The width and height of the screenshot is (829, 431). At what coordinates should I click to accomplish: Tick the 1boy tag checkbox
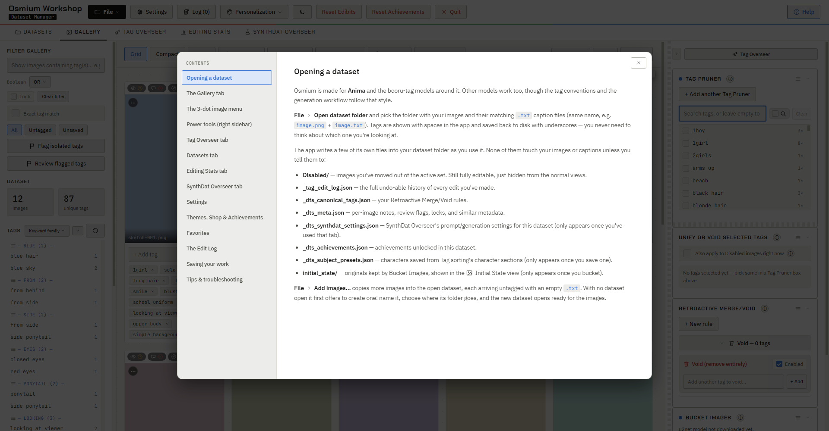point(686,131)
